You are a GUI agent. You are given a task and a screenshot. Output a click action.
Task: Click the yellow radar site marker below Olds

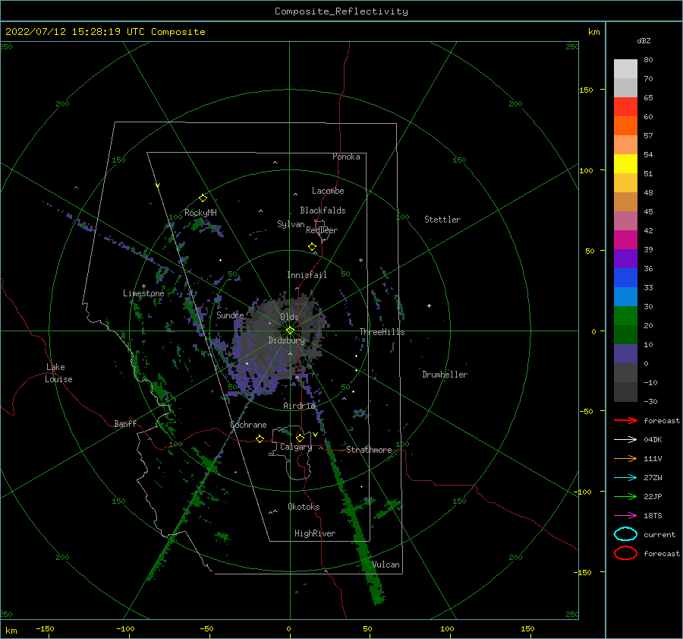290,331
